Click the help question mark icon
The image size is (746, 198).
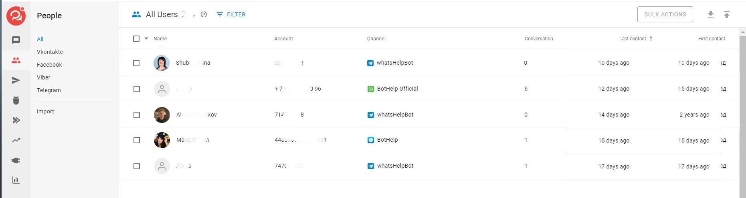pos(204,14)
